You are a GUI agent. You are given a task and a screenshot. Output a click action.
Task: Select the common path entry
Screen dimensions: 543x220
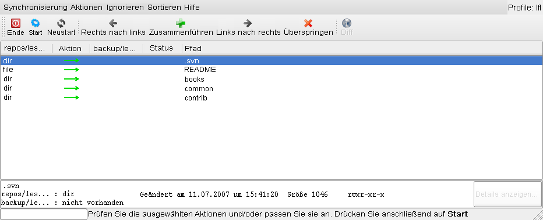[199, 89]
